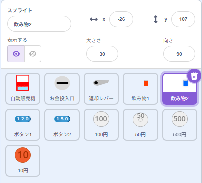Open the 向き direction field
This screenshot has height=183, width=202.
(x=179, y=54)
